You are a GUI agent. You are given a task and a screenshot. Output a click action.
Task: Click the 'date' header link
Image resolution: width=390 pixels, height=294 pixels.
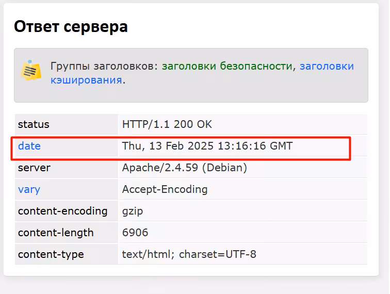point(29,146)
